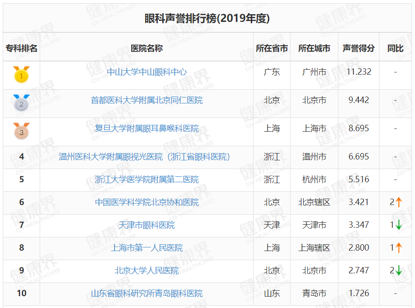Image resolution: width=415 pixels, height=308 pixels.
Task: Click the gold first-place medal icon
Action: coord(21,74)
